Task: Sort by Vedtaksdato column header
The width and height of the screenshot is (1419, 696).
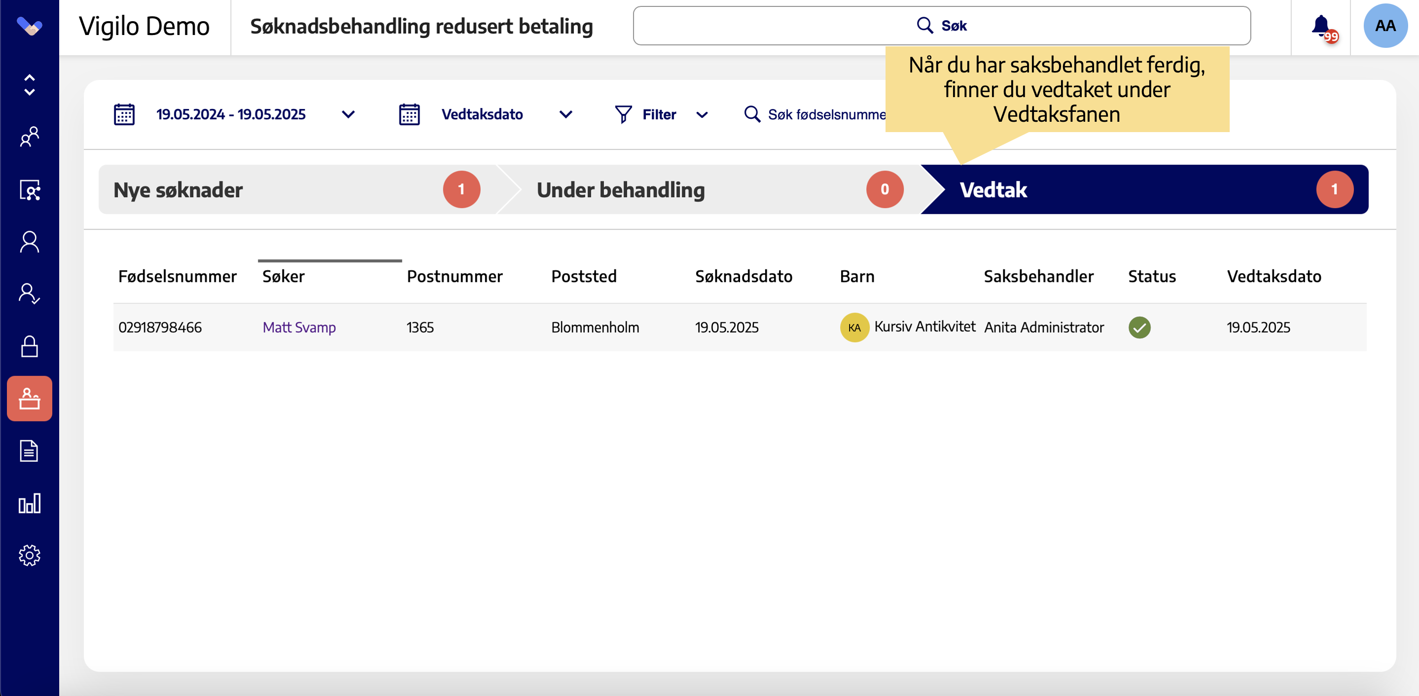Action: [x=1274, y=277]
